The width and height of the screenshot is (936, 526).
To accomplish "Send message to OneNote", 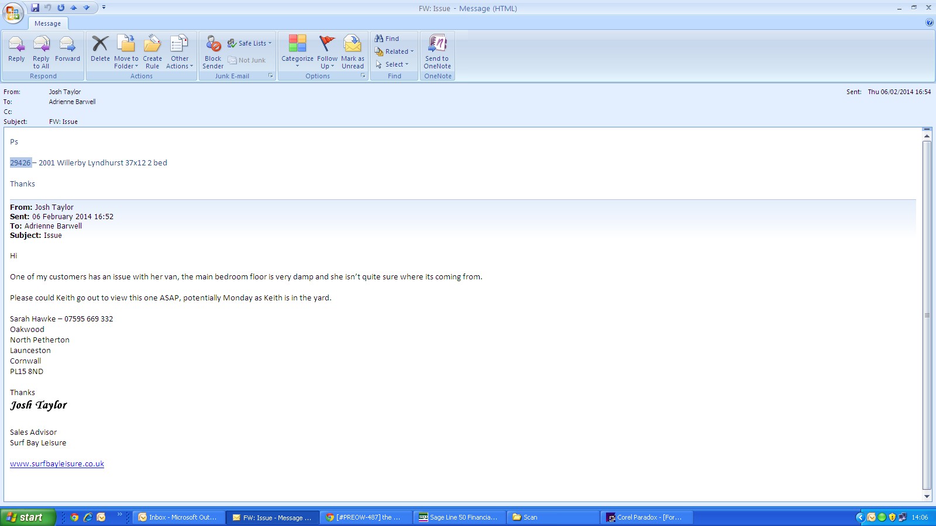I will [438, 51].
